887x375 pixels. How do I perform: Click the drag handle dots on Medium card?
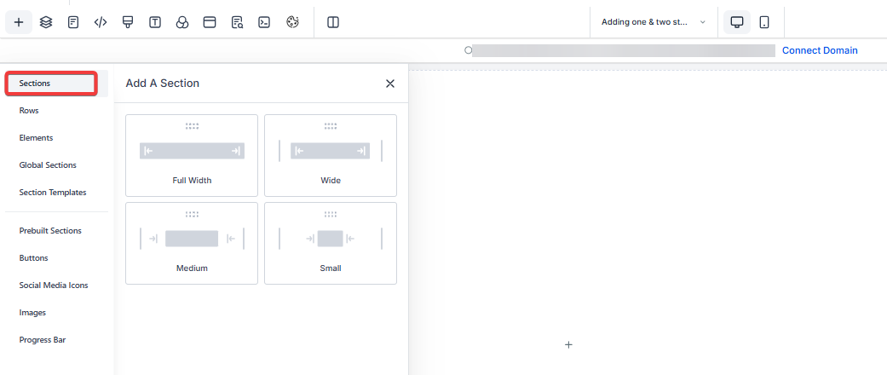(192, 215)
